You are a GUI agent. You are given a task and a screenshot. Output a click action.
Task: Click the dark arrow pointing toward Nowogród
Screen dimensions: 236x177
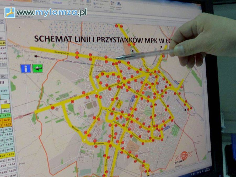point(37,56)
